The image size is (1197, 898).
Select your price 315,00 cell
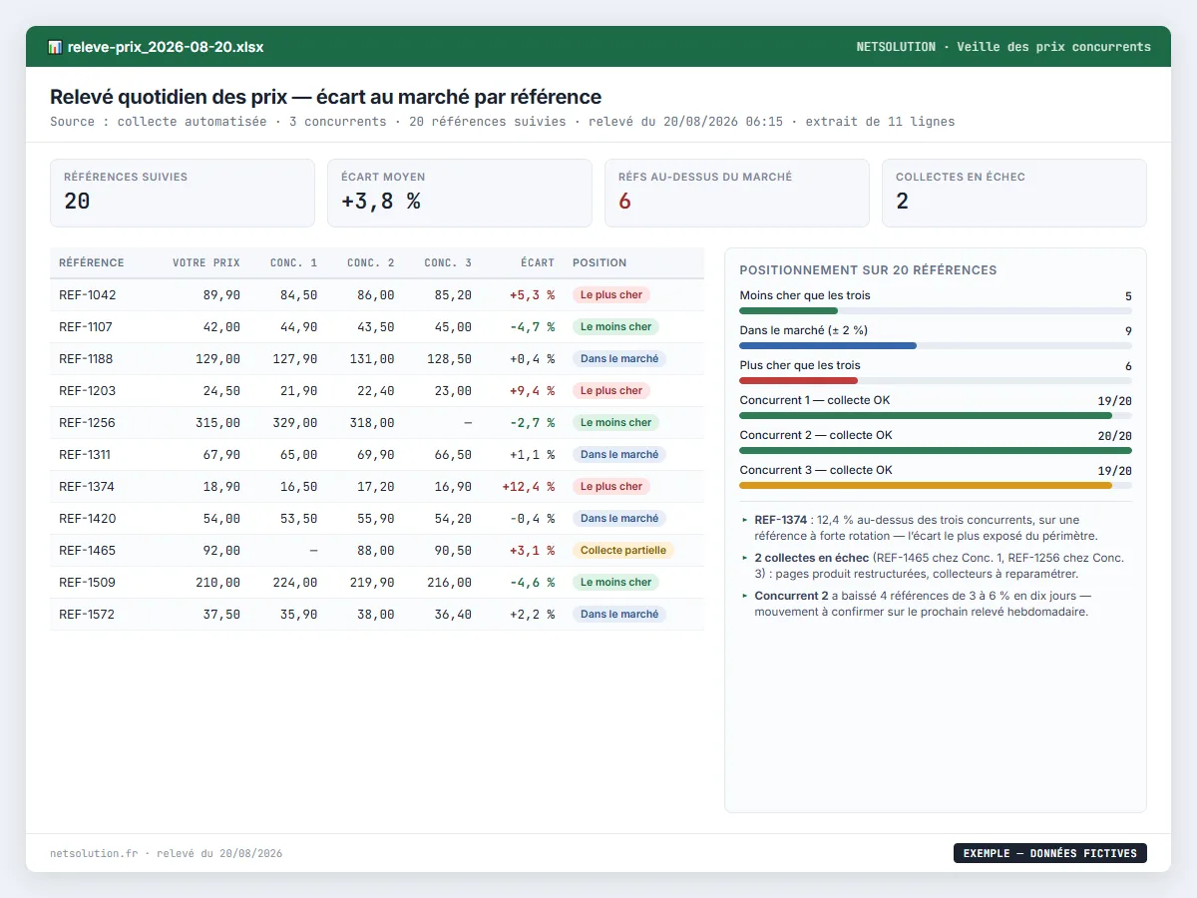point(217,423)
